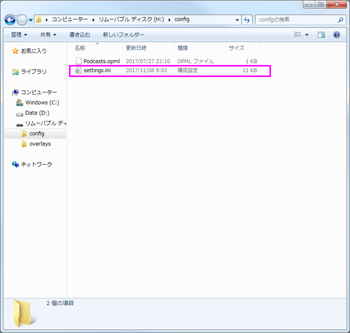The height and width of the screenshot is (333, 350).
Task: Open view options dropdown arrow
Action: [306, 34]
